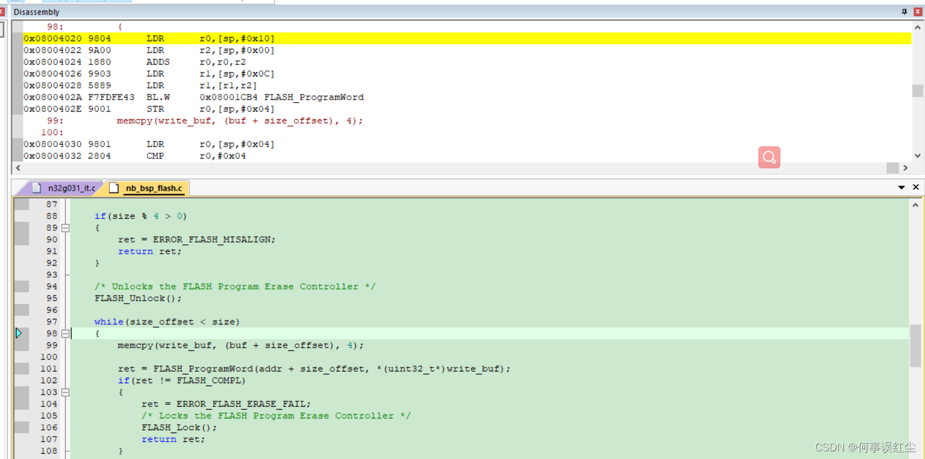Click ret = ERROR_FLASH_MISALIGN line
925x459 pixels.
pos(197,239)
